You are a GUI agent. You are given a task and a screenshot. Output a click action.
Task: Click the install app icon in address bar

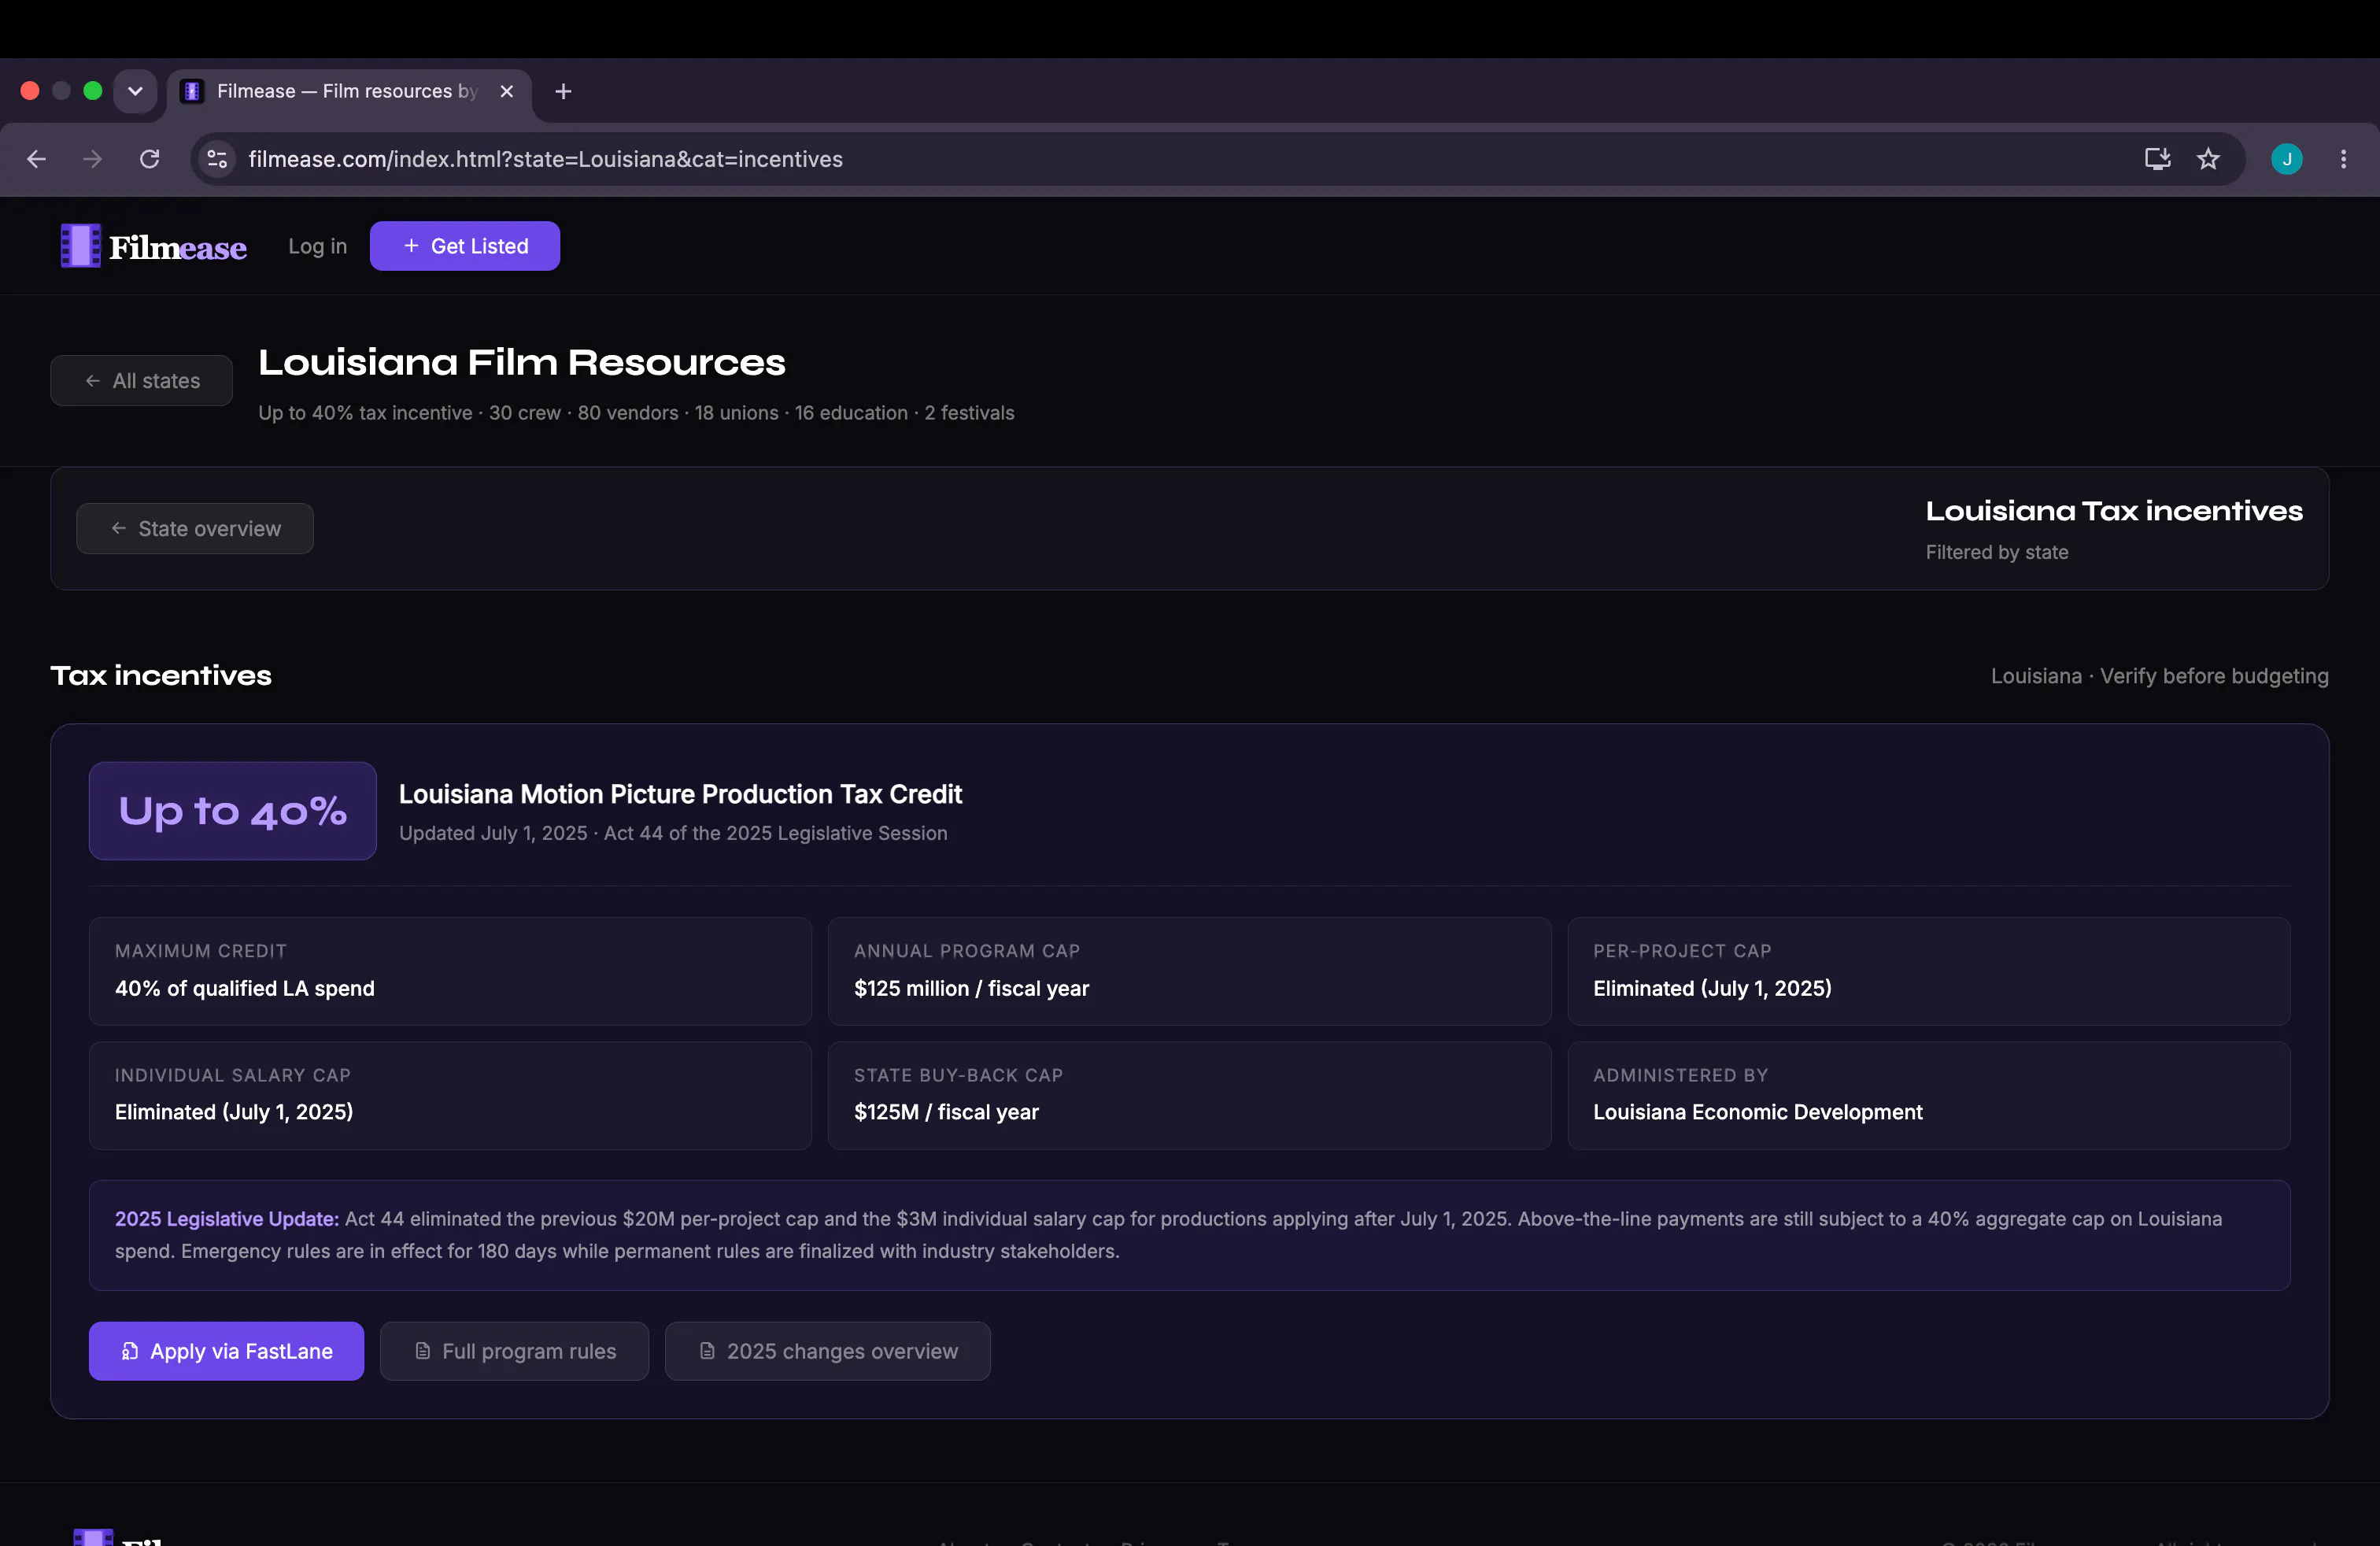click(x=2157, y=159)
